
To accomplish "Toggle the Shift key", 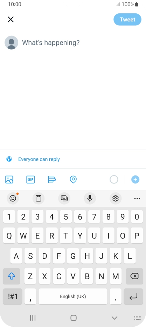I will coord(12,276).
